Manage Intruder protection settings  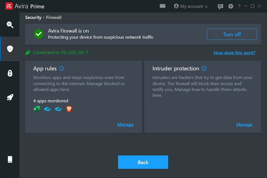[x=244, y=124]
